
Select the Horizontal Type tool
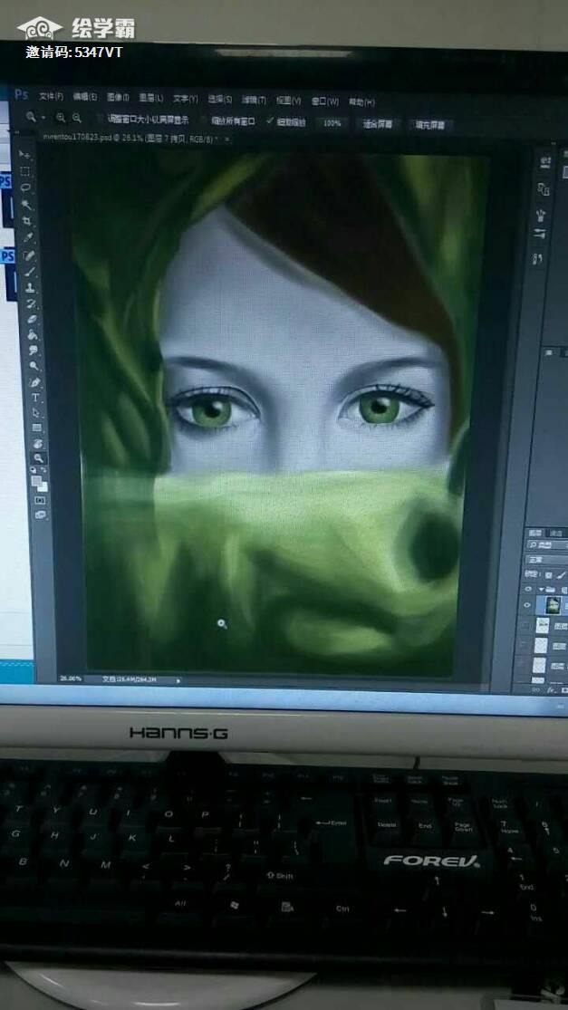pos(35,398)
